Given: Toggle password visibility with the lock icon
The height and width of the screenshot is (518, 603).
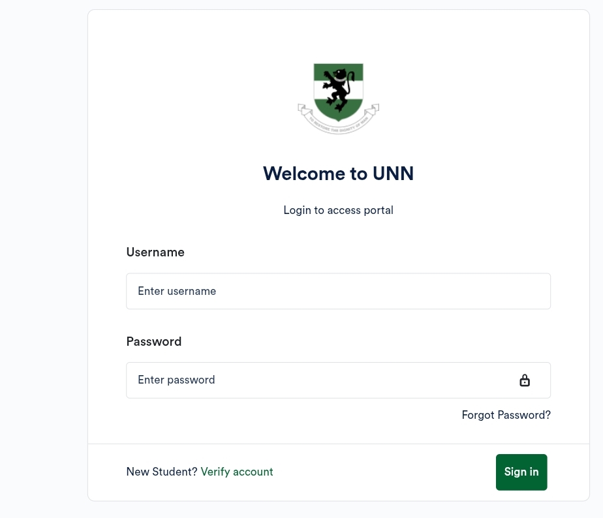Looking at the screenshot, I should point(525,380).
